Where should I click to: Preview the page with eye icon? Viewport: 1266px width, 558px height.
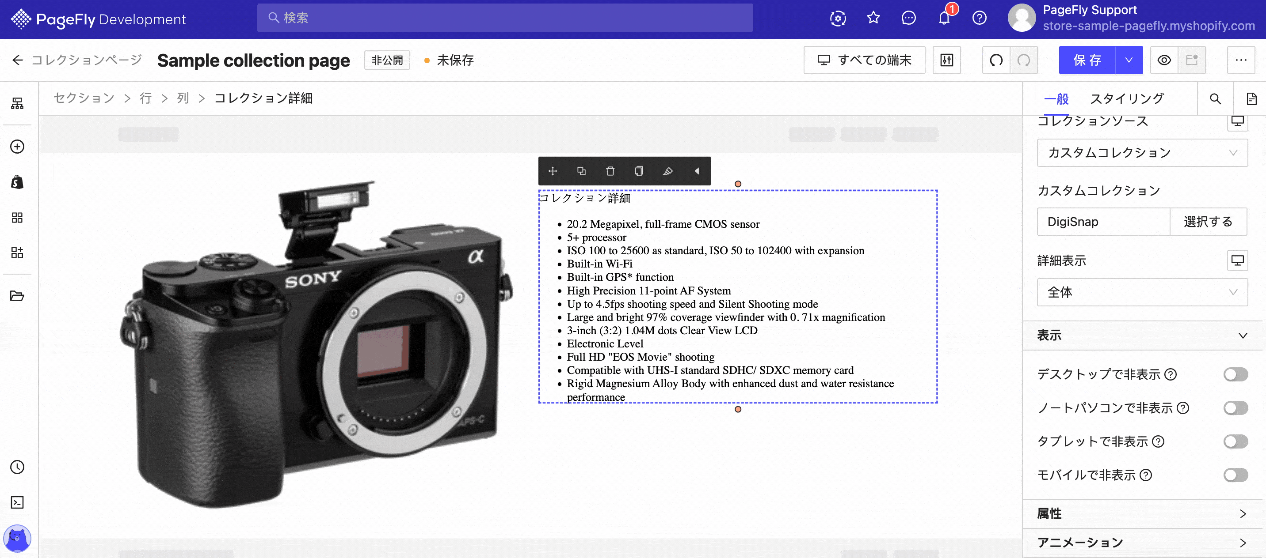pos(1164,60)
